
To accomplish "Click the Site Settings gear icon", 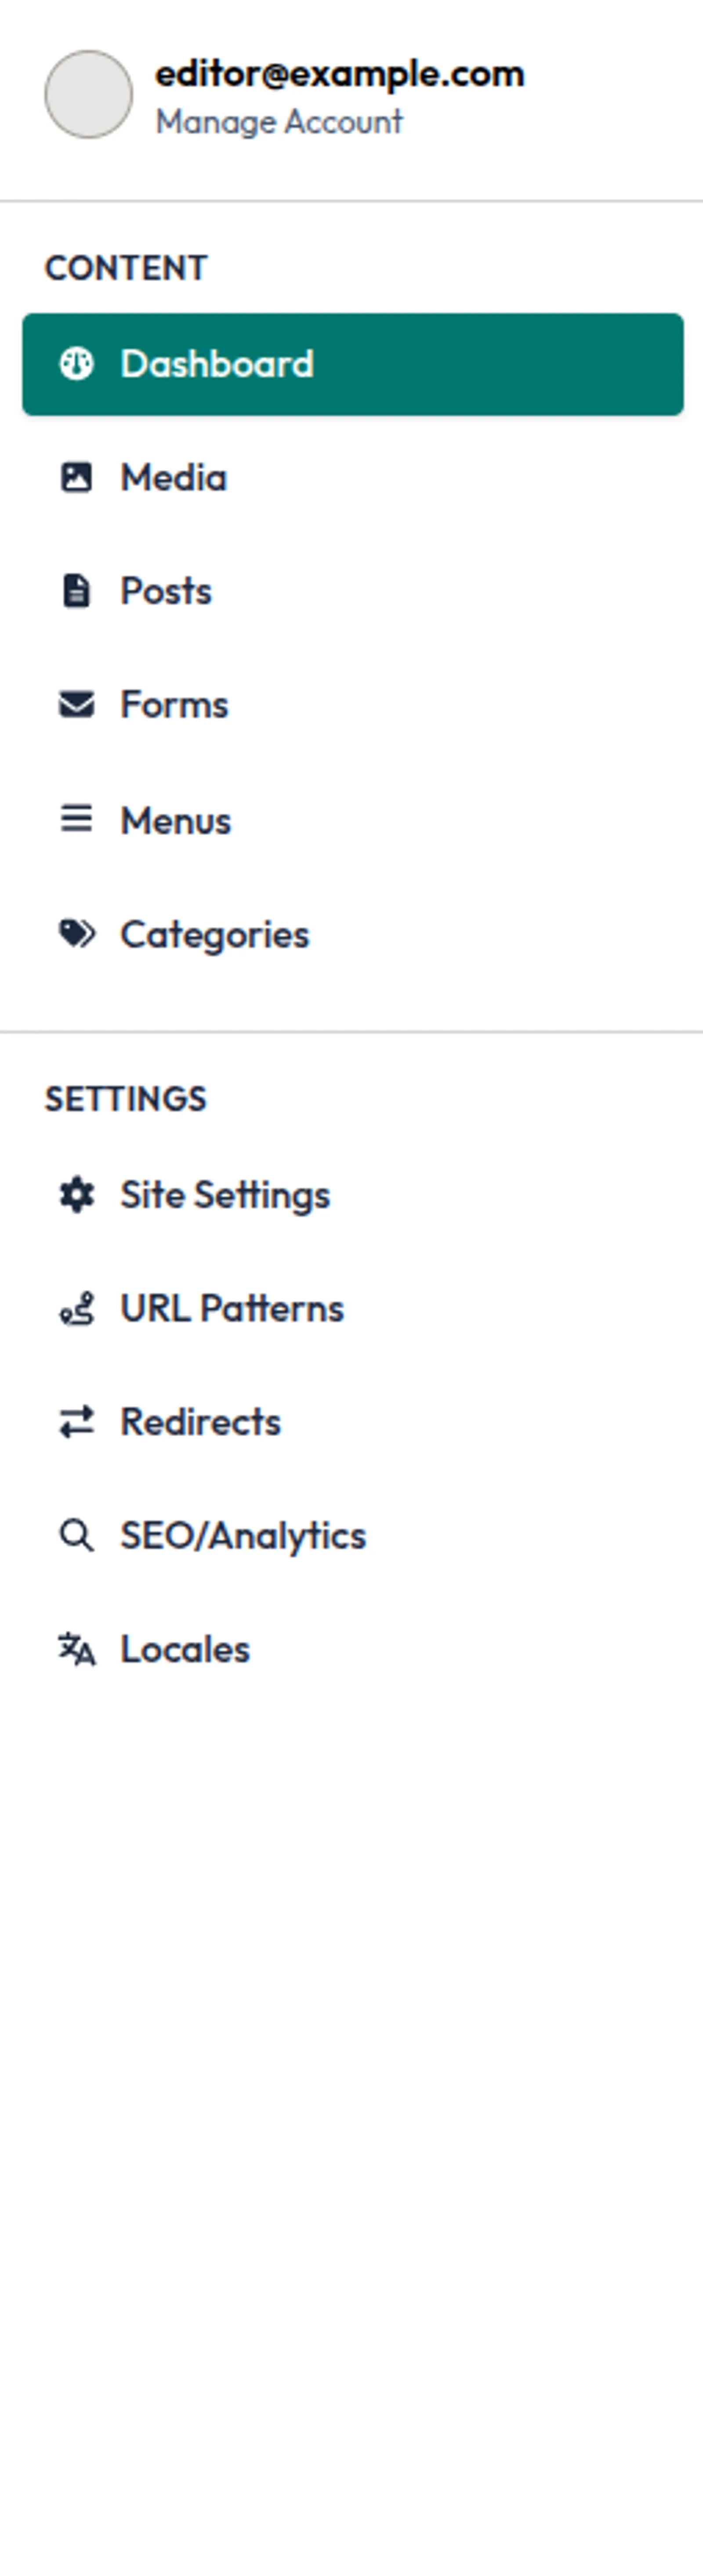I will (77, 1195).
